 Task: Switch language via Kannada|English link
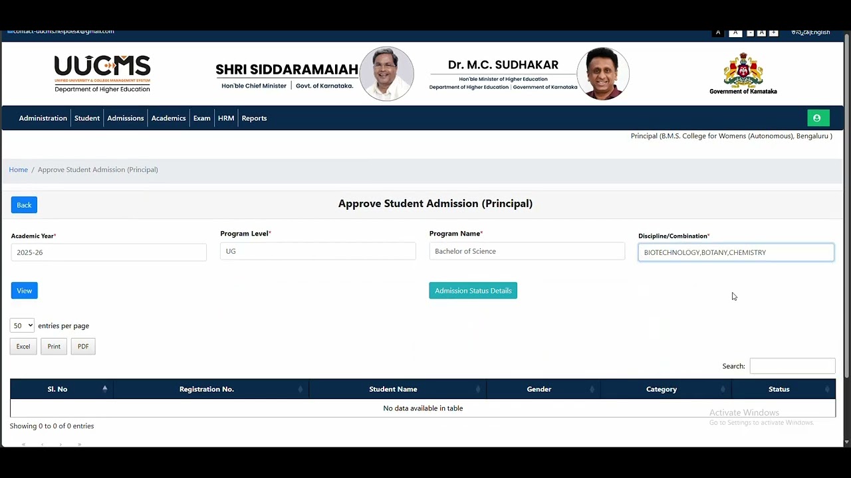pos(810,33)
